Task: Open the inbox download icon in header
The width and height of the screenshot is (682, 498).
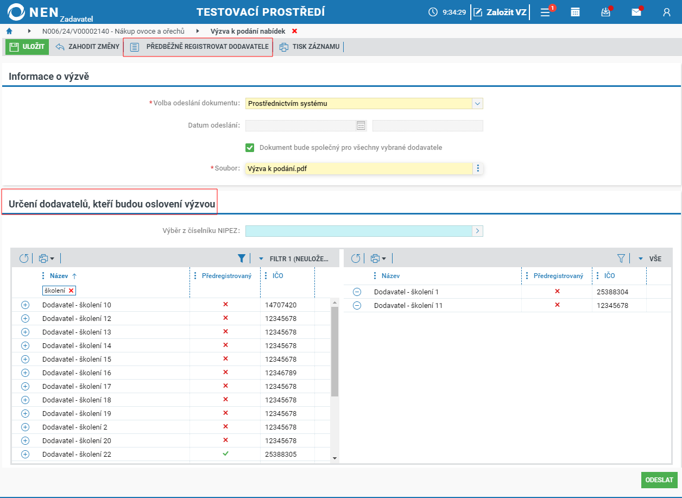Action: [x=606, y=12]
